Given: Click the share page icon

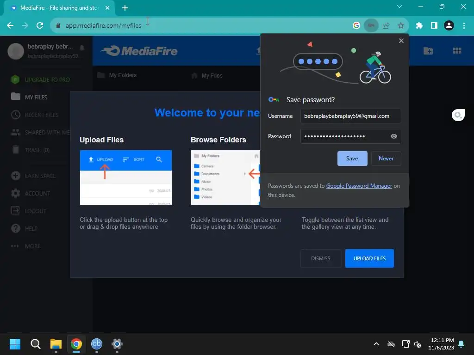Looking at the screenshot, I should 386,26.
